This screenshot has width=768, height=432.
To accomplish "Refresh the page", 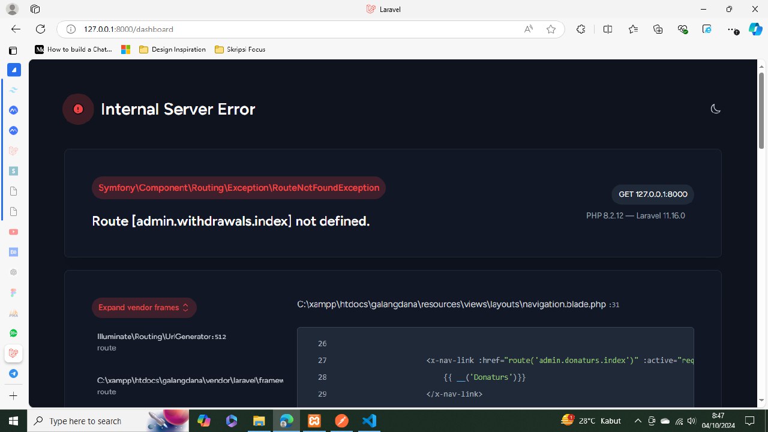I will (x=40, y=29).
